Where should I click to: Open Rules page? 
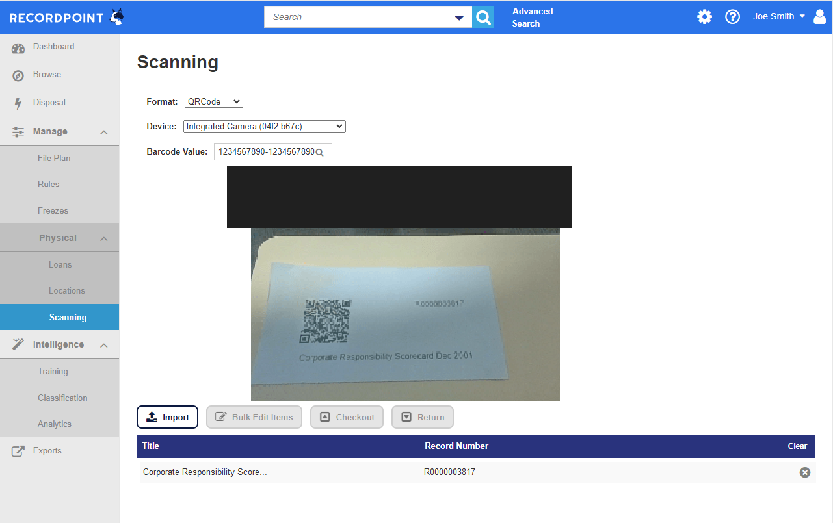click(48, 185)
